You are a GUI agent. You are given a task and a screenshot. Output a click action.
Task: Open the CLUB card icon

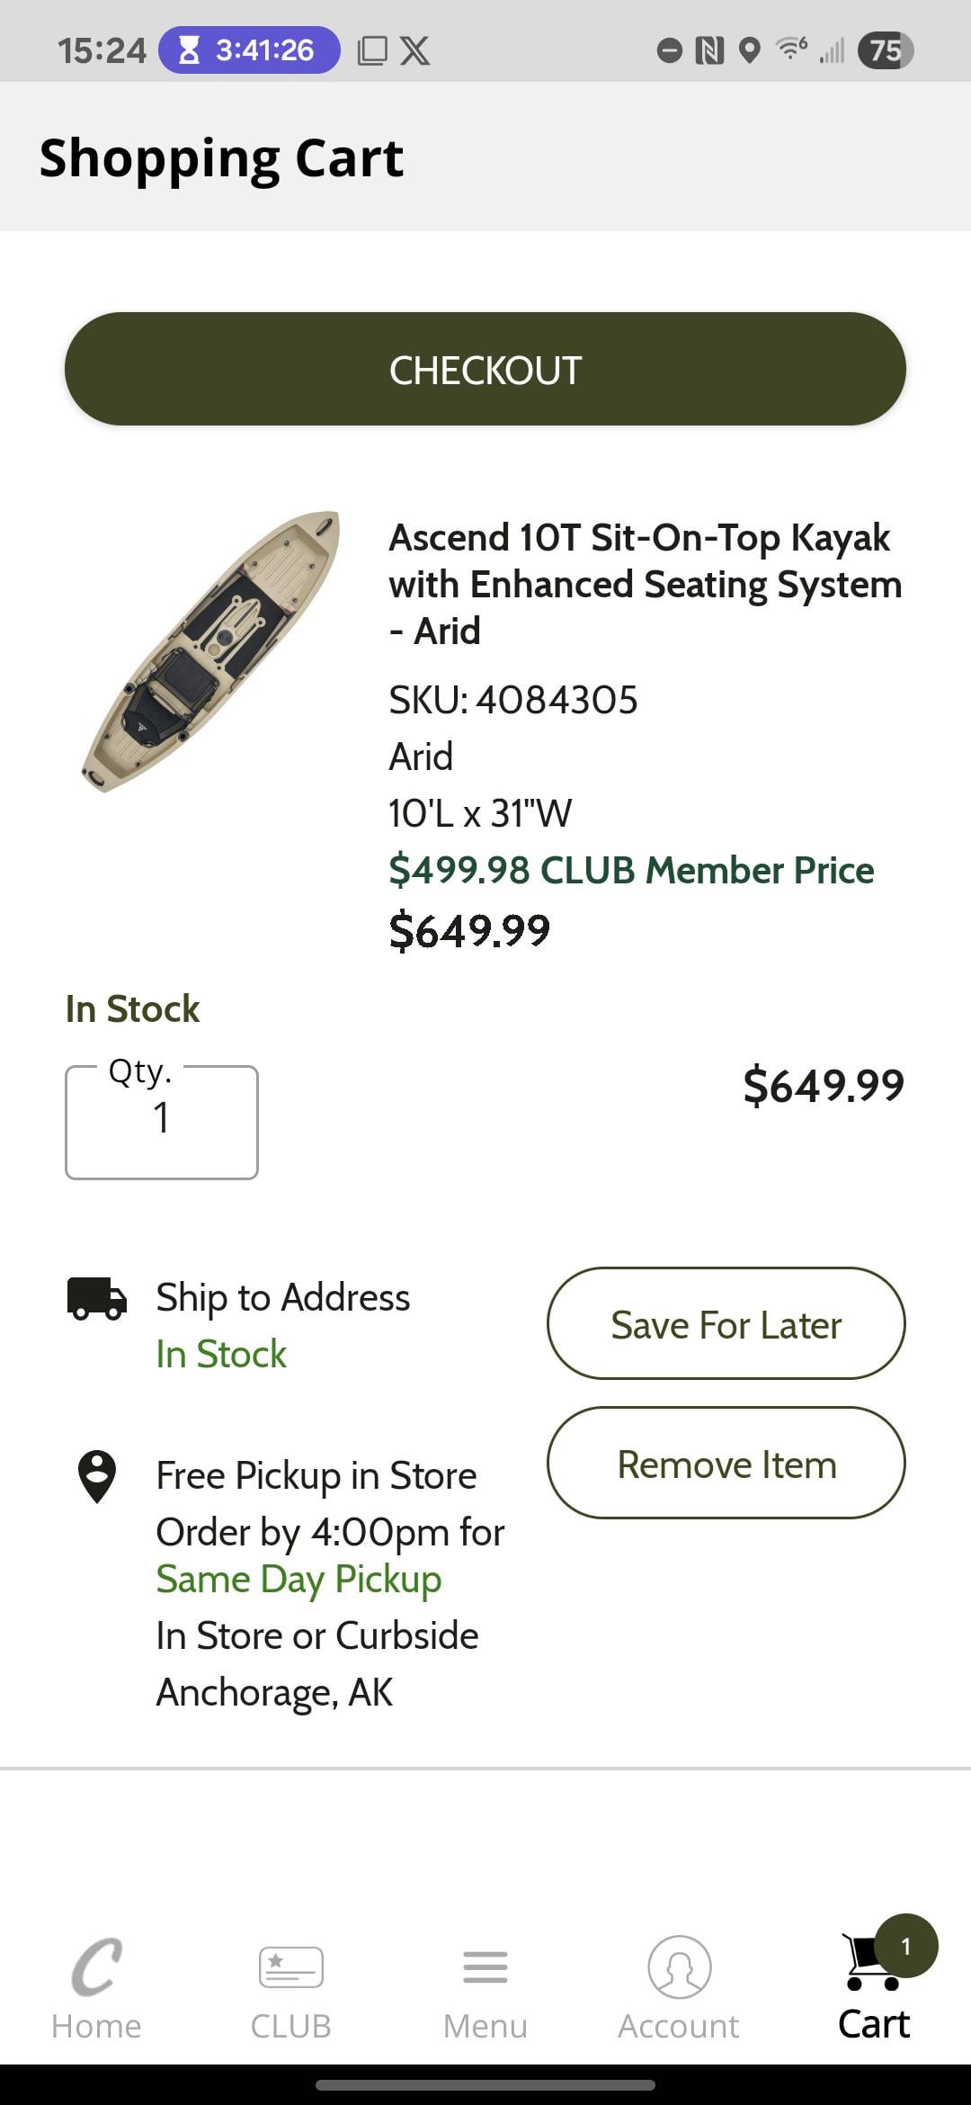pos(290,1966)
